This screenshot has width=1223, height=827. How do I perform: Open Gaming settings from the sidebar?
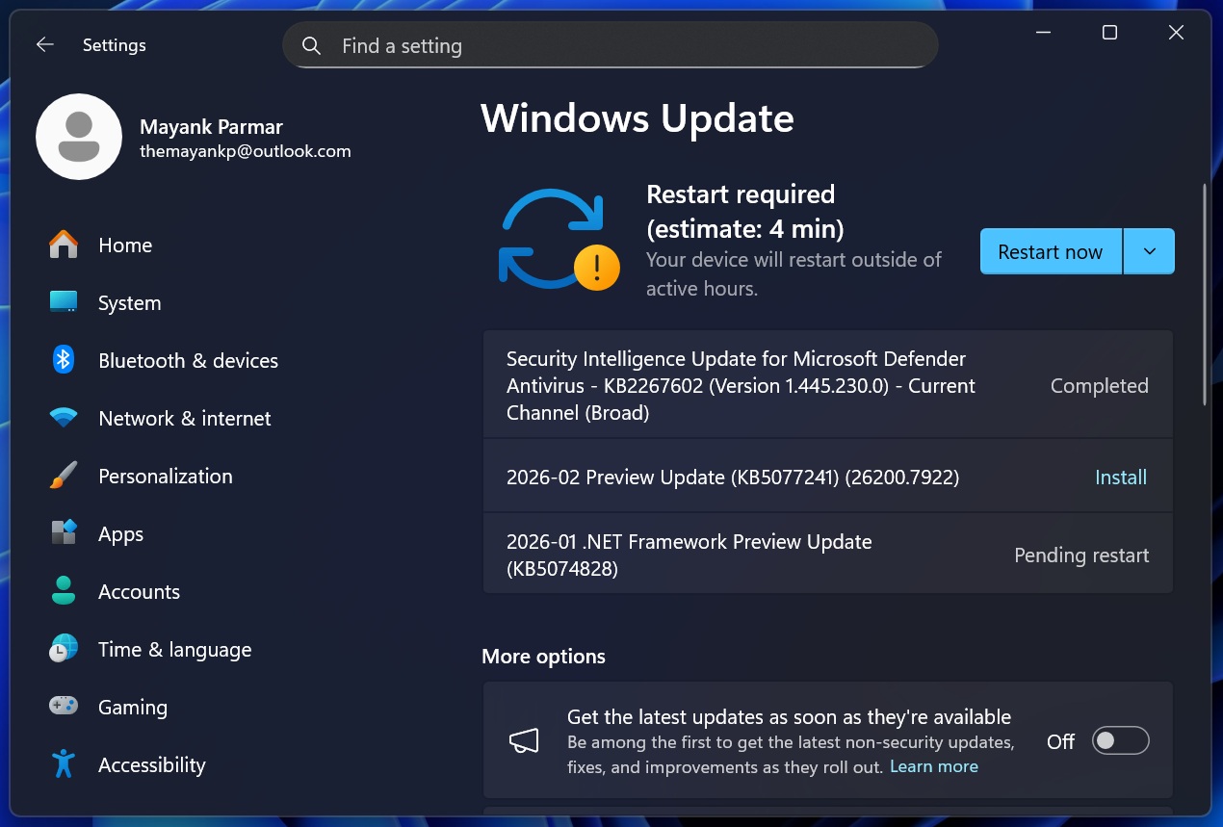pyautogui.click(x=132, y=707)
